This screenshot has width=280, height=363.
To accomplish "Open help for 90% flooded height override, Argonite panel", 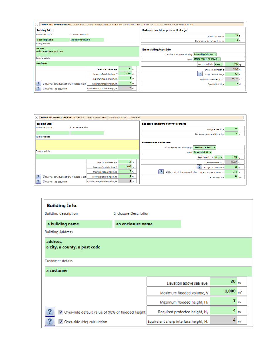I will tap(38, 177).
